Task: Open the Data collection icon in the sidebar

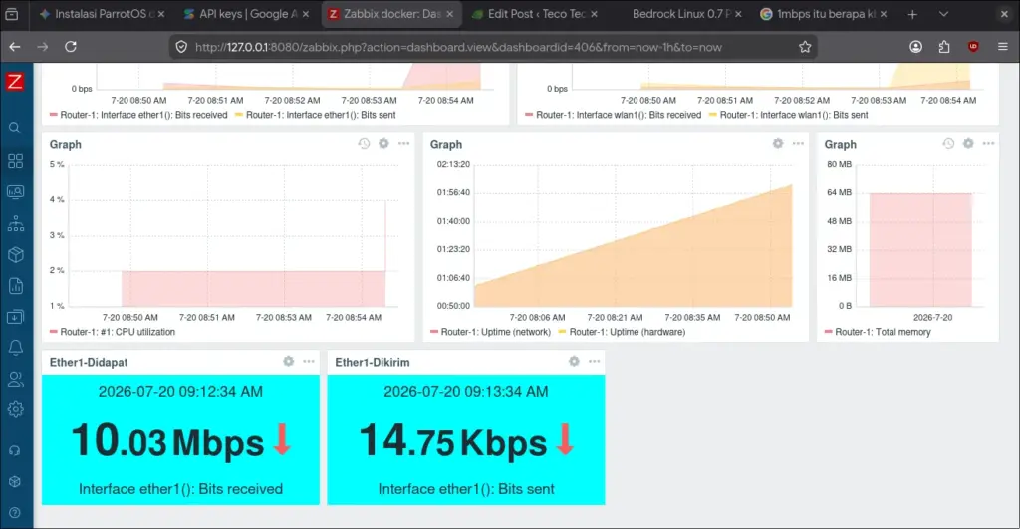Action: tap(16, 317)
